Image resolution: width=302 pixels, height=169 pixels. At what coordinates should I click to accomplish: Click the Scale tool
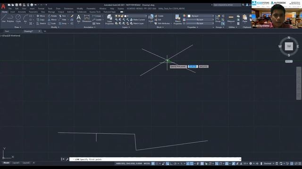[x=51, y=23]
